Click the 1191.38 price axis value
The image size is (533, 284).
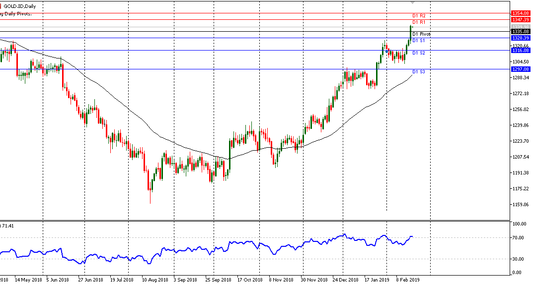point(521,172)
